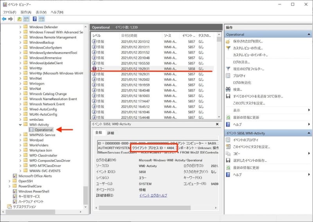Open the 操作(A) menu

[26, 12]
